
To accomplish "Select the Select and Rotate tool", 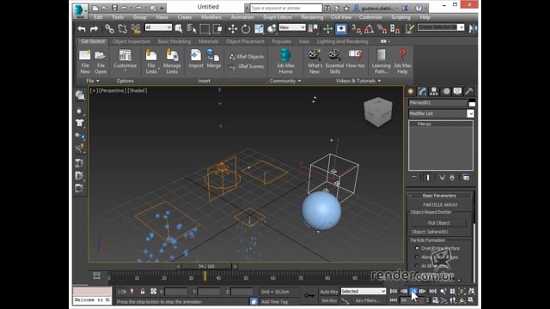I will click(246, 28).
